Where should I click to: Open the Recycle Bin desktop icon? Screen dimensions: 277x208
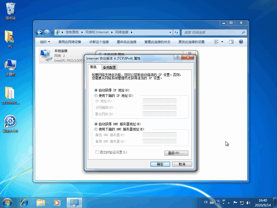point(11,10)
